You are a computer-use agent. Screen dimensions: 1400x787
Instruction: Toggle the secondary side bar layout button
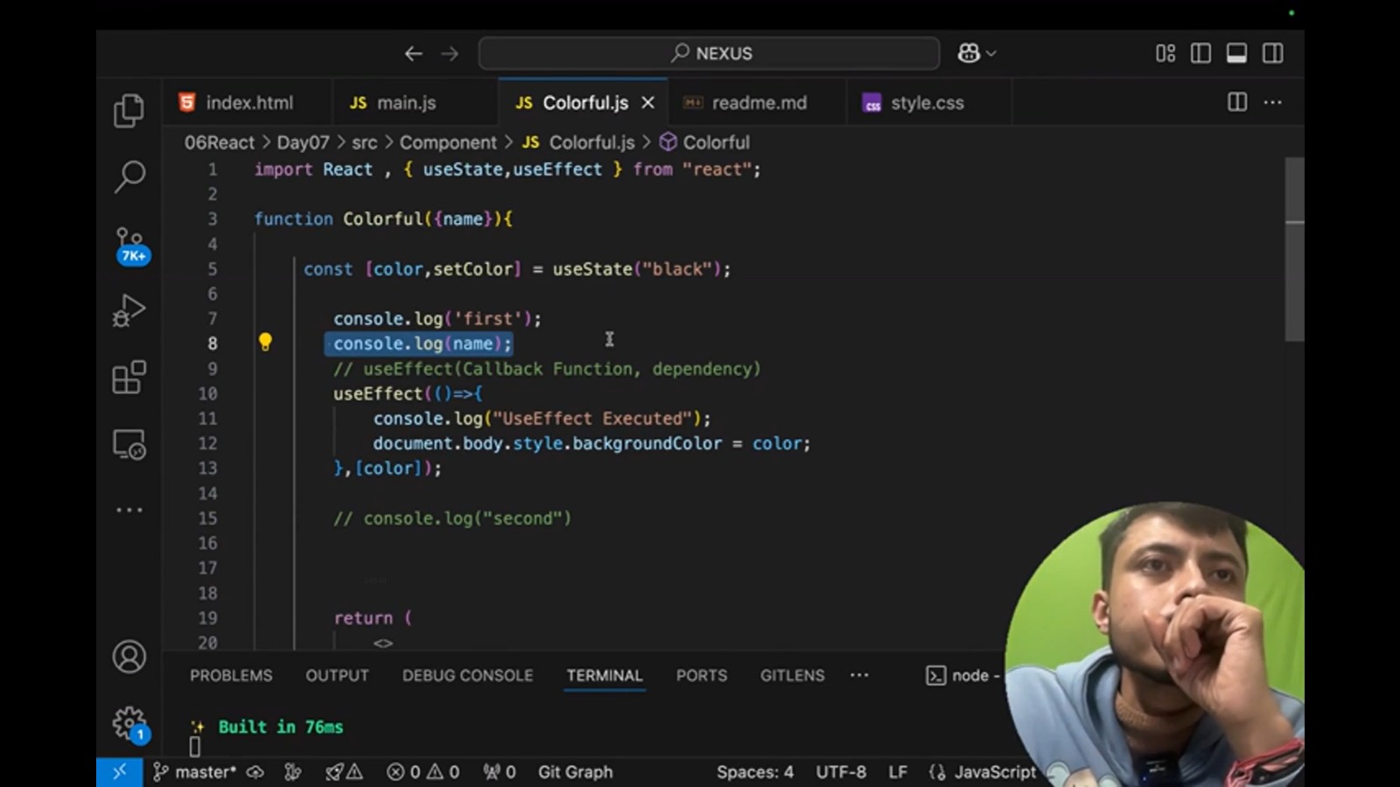pos(1272,53)
